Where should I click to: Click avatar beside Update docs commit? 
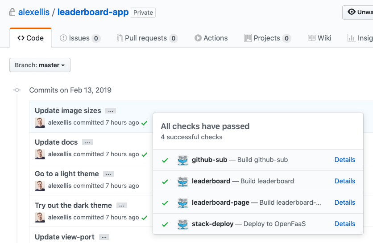(40, 154)
